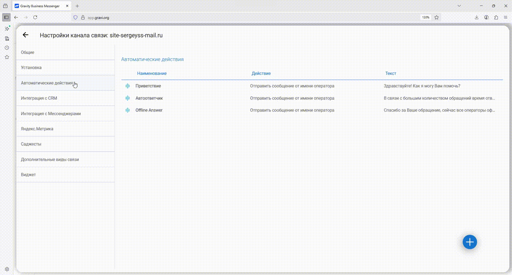This screenshot has height=275, width=512.
Task: Open the Автоответчик action row
Action: point(149,98)
